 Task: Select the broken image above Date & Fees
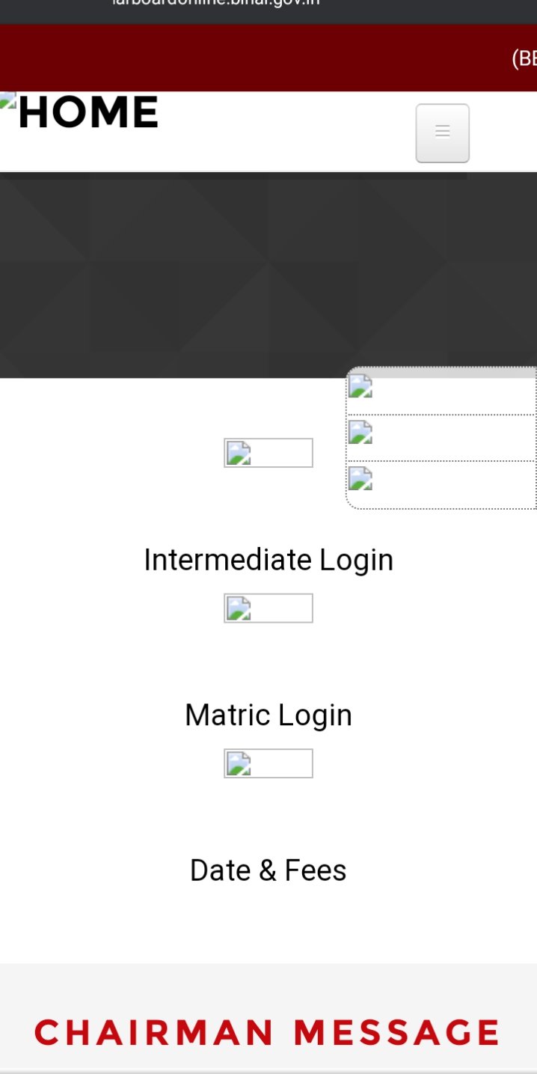268,763
